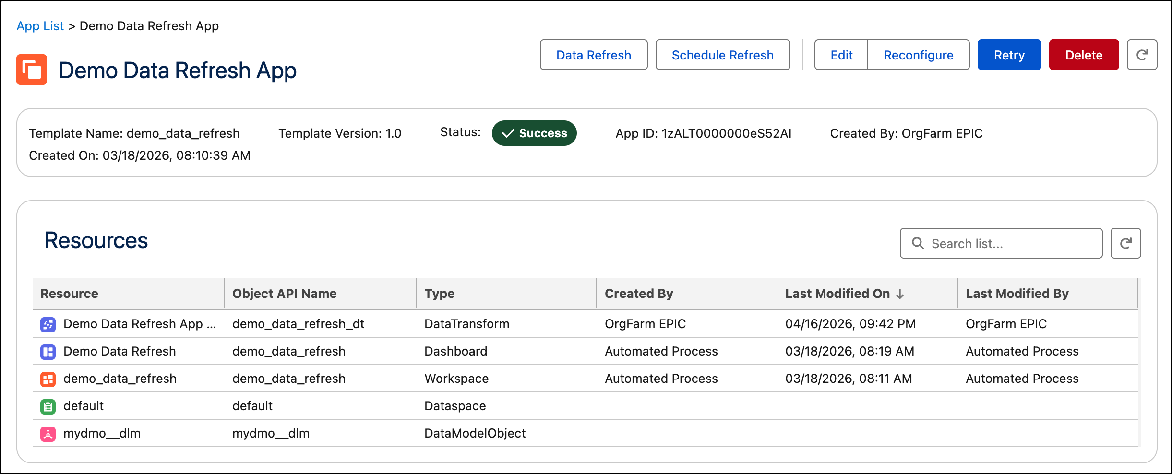
Task: Click the Data Refresh button
Action: (x=594, y=55)
